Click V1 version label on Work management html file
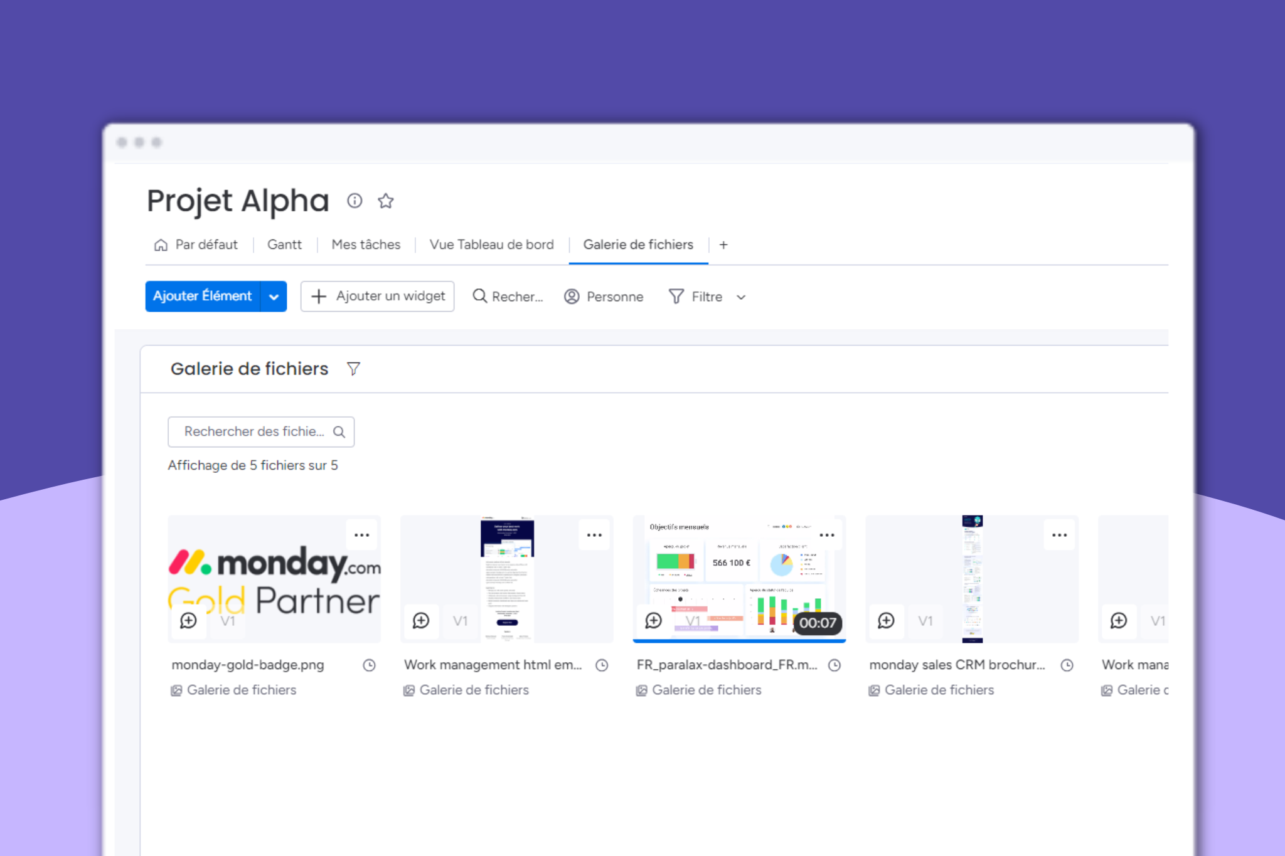1285x856 pixels. pyautogui.click(x=461, y=621)
